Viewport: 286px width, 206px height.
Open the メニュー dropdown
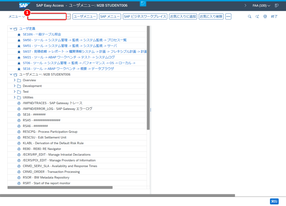click(x=16, y=16)
